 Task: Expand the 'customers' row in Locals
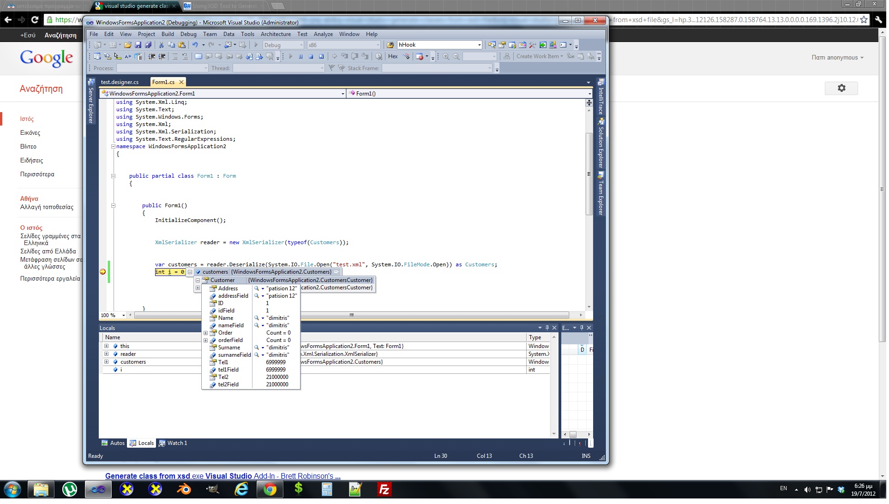point(107,362)
